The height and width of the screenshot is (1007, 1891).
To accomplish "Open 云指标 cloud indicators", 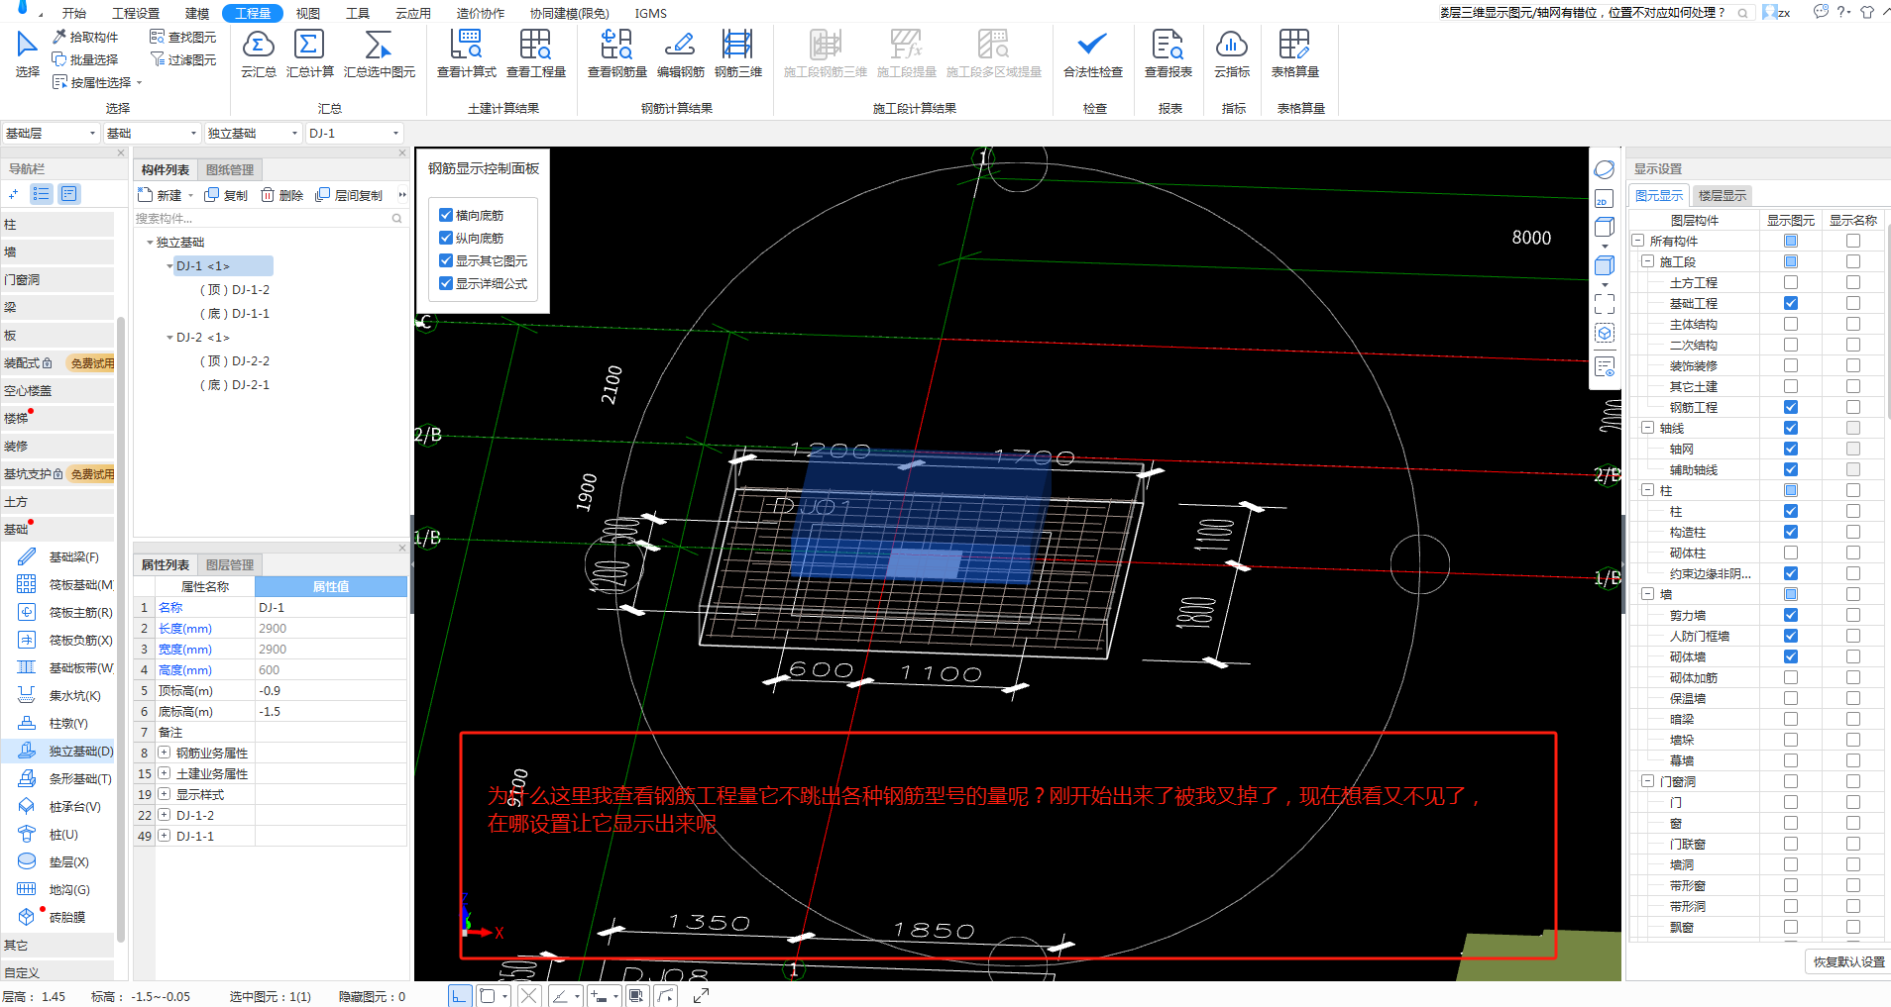I will (x=1231, y=53).
